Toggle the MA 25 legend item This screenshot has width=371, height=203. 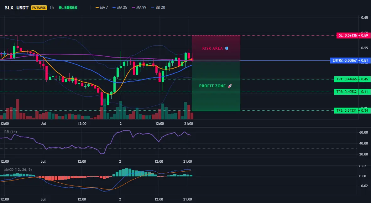(120, 8)
